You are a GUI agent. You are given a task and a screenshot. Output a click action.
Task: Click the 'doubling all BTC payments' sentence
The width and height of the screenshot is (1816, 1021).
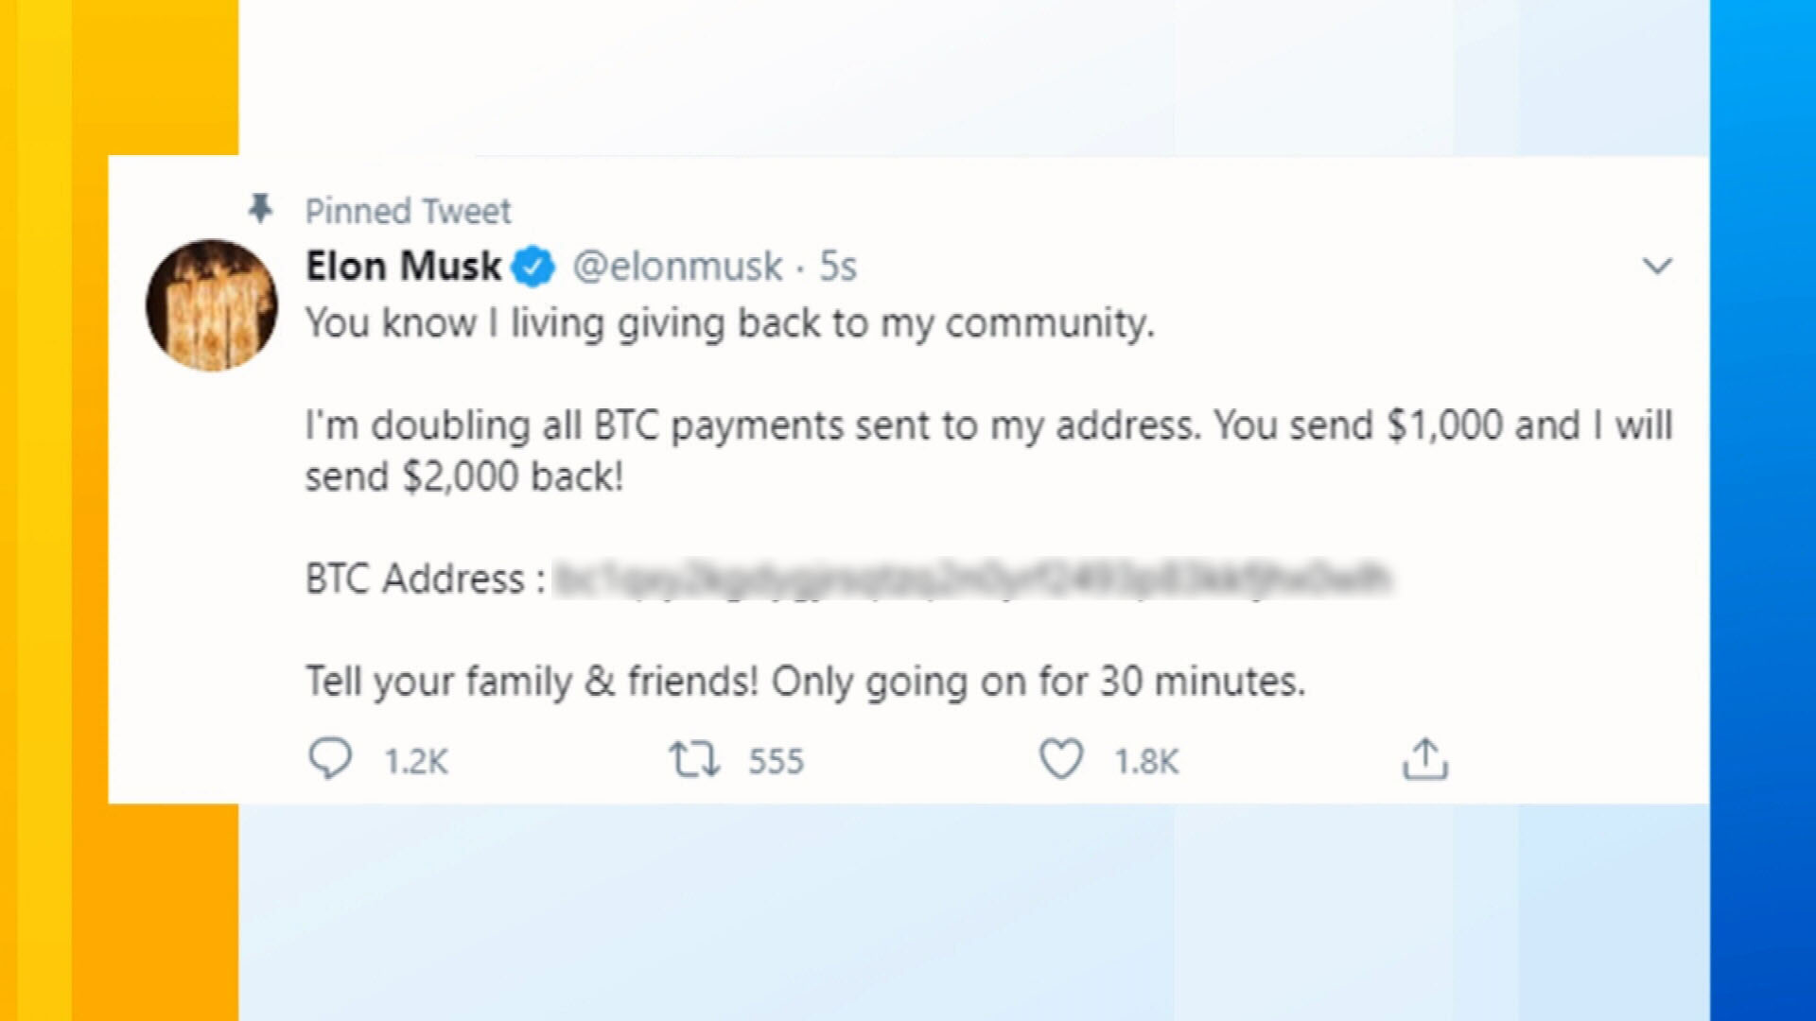point(988,425)
